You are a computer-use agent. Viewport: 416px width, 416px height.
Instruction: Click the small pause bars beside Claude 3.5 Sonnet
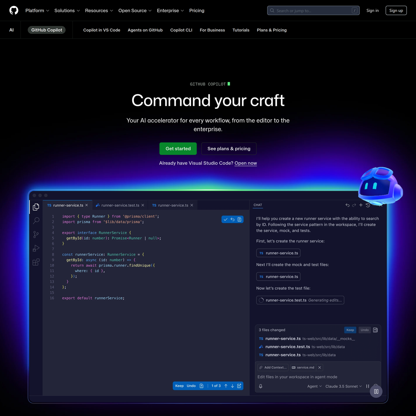368,386
